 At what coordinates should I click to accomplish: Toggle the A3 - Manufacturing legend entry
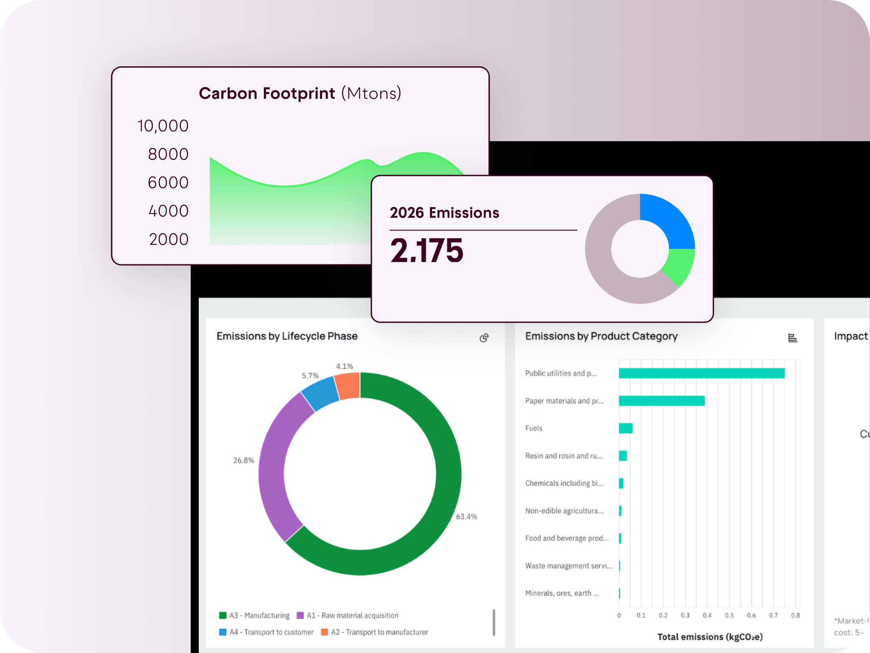(x=254, y=615)
